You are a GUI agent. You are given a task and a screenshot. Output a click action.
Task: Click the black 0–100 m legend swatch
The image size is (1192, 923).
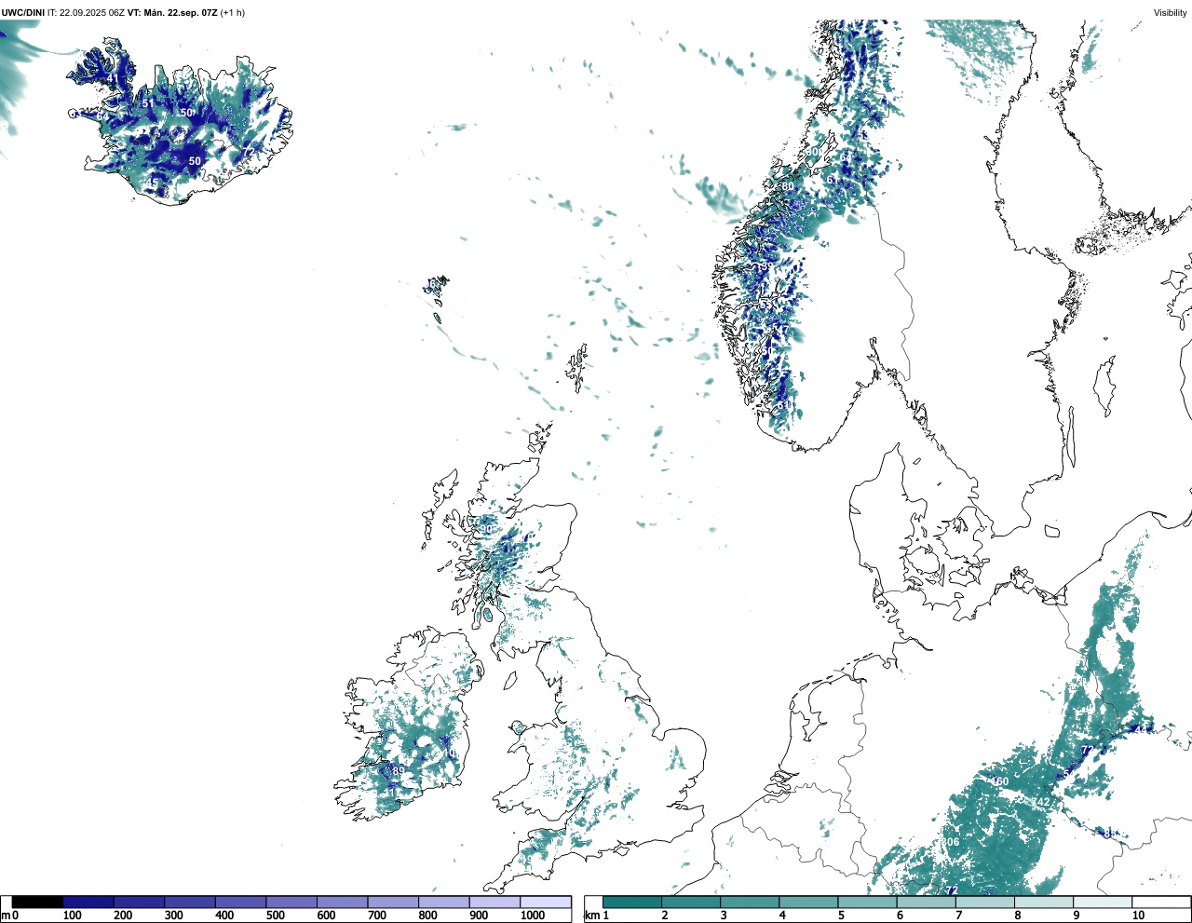click(x=38, y=902)
